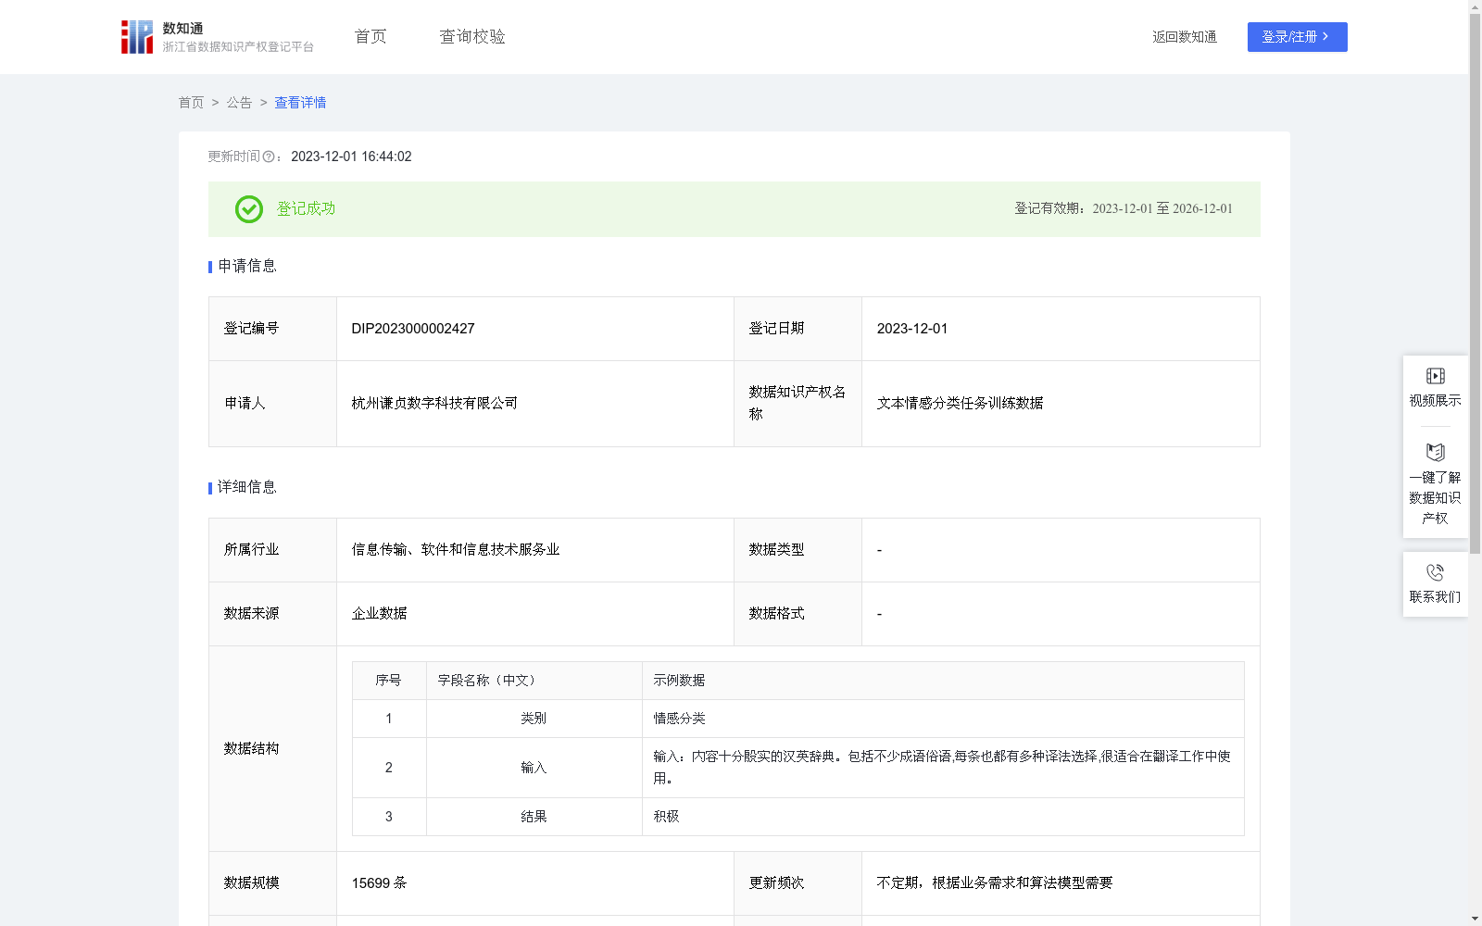
Task: Click the 数据结构 row label
Action: click(x=251, y=749)
